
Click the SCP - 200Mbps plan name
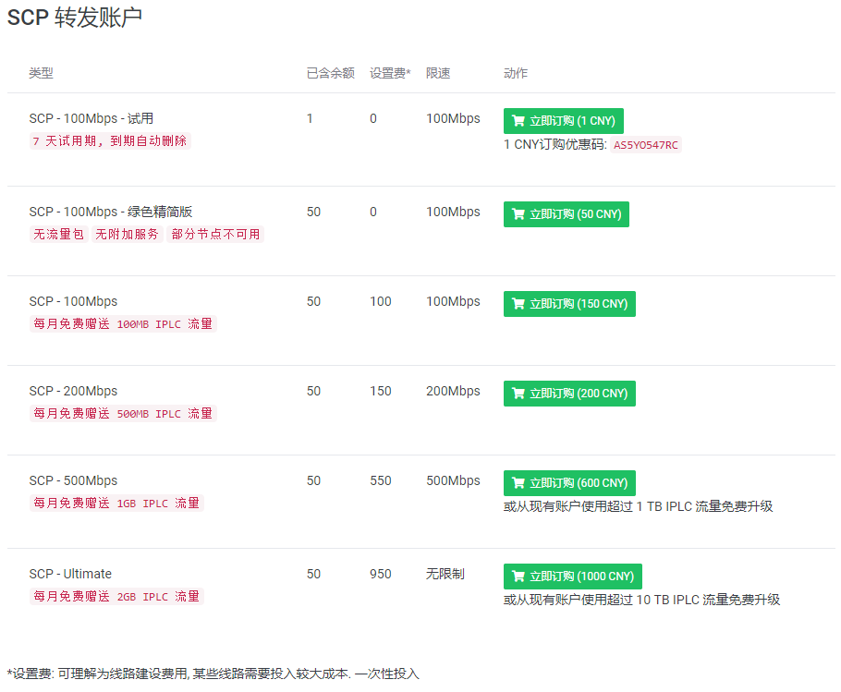pyautogui.click(x=73, y=391)
